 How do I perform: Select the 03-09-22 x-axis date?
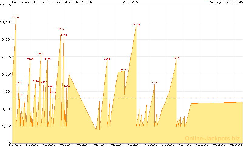click(134, 145)
